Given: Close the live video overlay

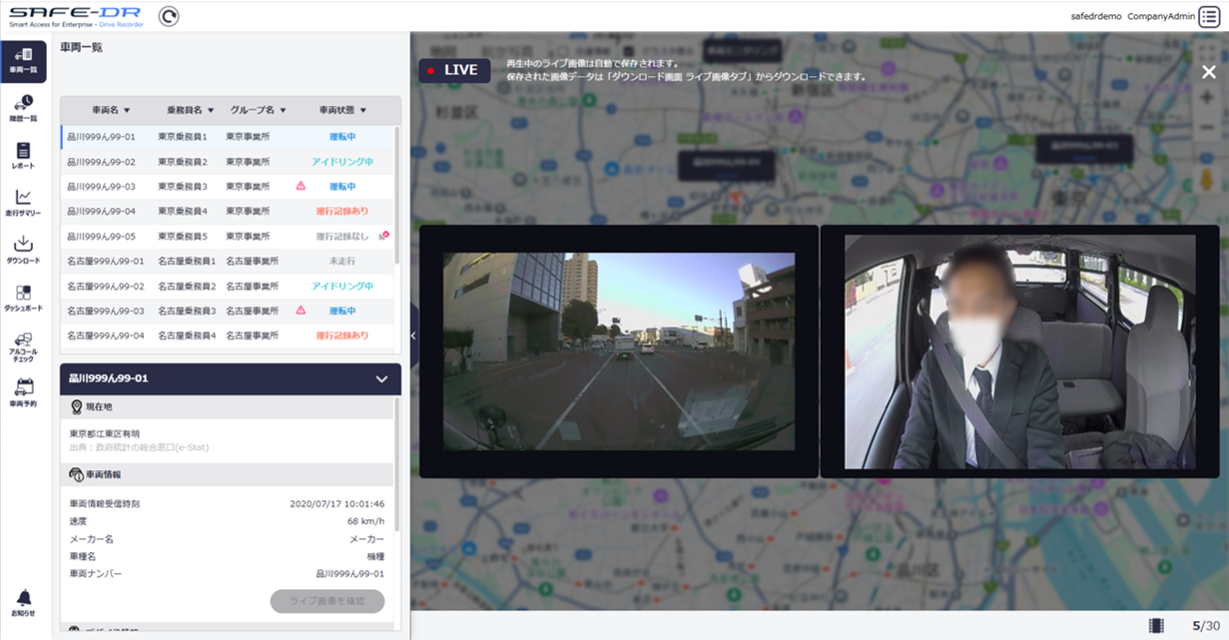Looking at the screenshot, I should tap(1208, 72).
